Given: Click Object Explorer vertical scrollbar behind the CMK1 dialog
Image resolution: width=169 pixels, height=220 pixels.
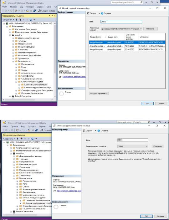Looking at the screenshot, I should (x=55, y=60).
